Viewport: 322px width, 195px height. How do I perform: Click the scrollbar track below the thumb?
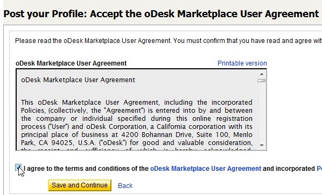(x=262, y=112)
